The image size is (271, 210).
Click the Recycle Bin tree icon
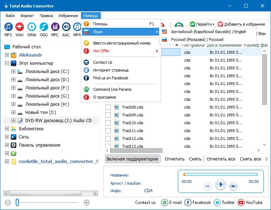point(14,153)
